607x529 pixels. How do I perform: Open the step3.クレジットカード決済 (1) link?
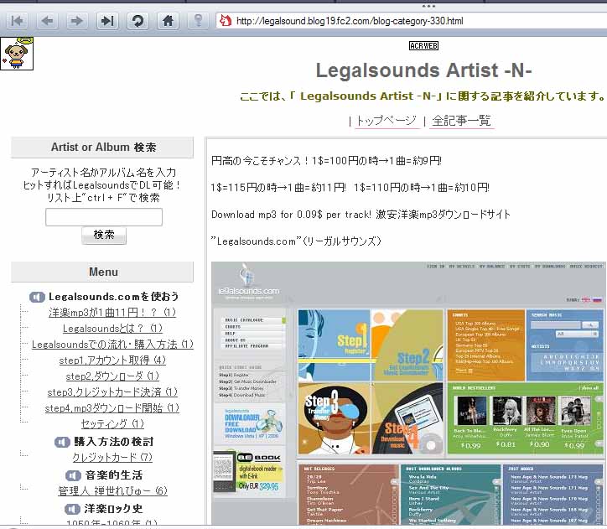point(112,392)
